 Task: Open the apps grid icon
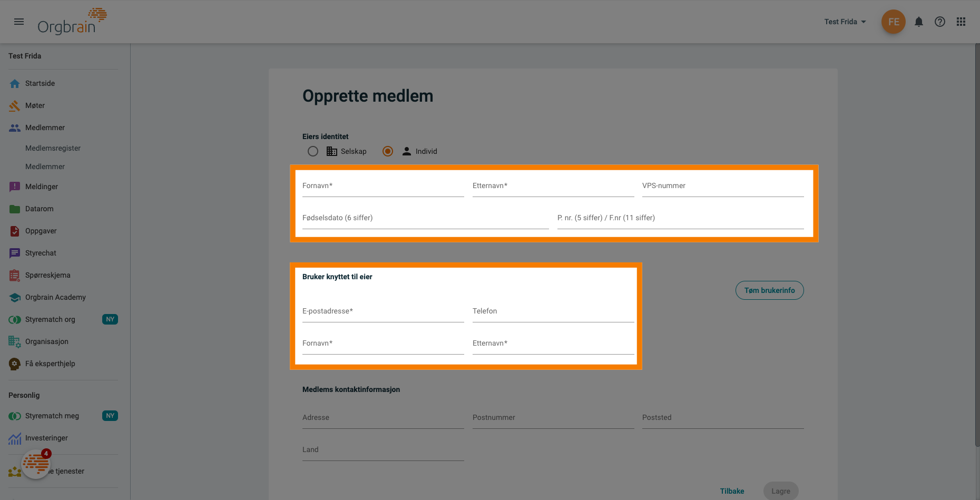point(961,22)
